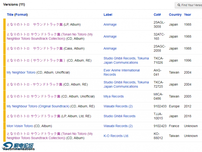Open Studio Ghibli Records label in 2018 row
Image resolution: width=202 pixels, height=152 pixels.
coord(119,116)
